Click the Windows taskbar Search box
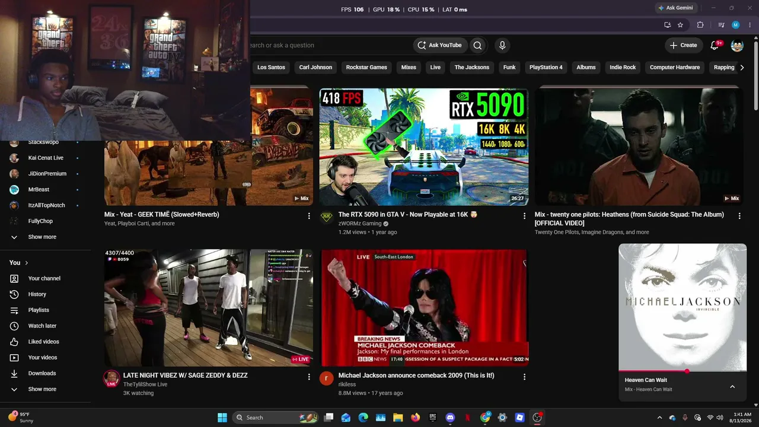The image size is (759, 427). (276, 418)
